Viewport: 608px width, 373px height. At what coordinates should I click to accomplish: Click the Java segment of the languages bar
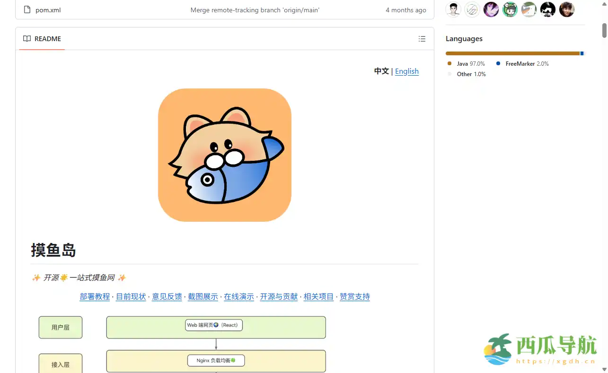pos(512,53)
